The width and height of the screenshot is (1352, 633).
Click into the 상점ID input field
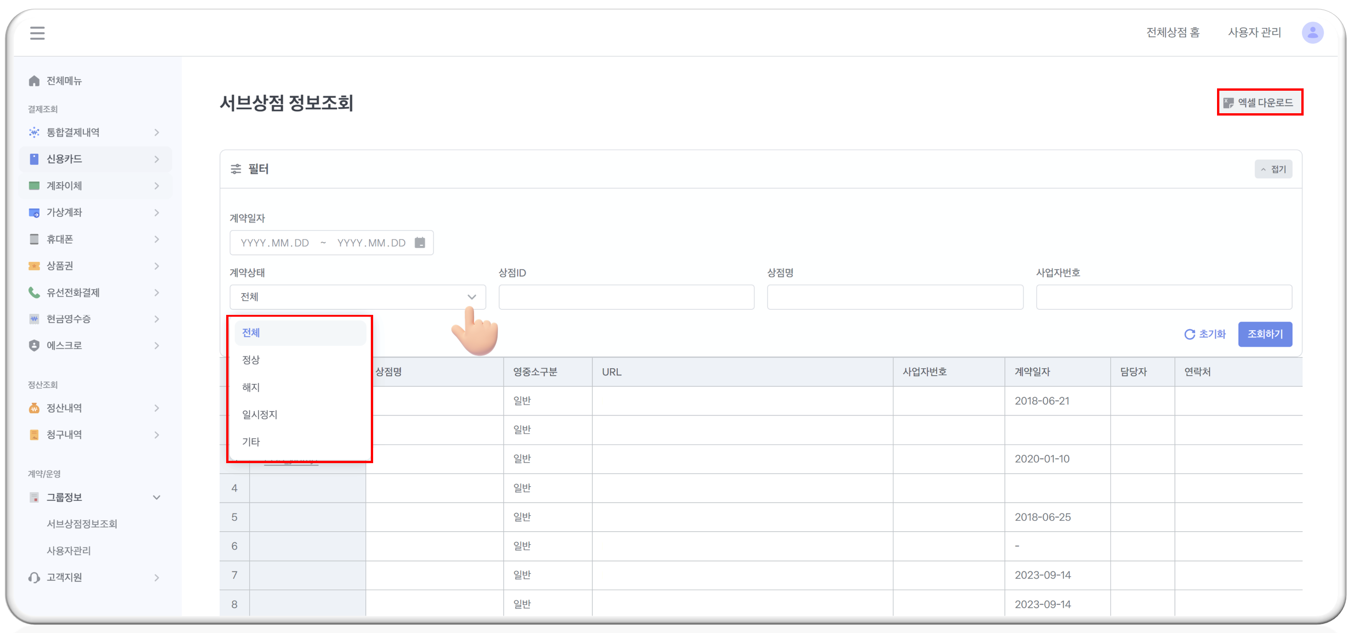pos(626,297)
